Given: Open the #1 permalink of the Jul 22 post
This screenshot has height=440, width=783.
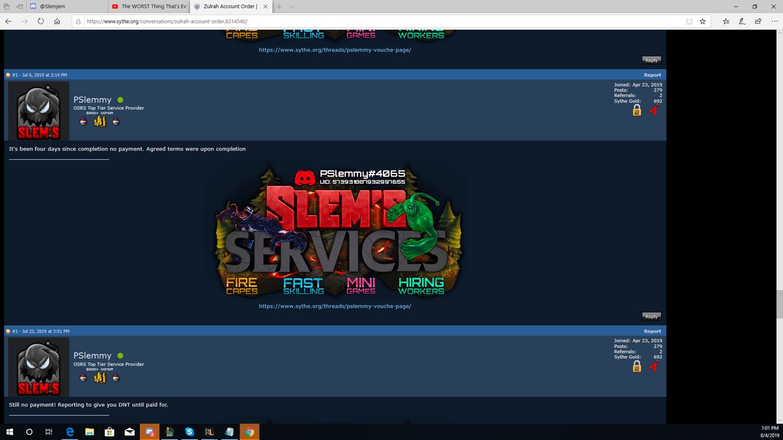Looking at the screenshot, I should (14, 331).
